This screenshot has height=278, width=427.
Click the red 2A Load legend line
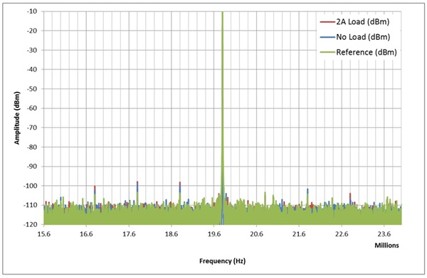pyautogui.click(x=327, y=22)
